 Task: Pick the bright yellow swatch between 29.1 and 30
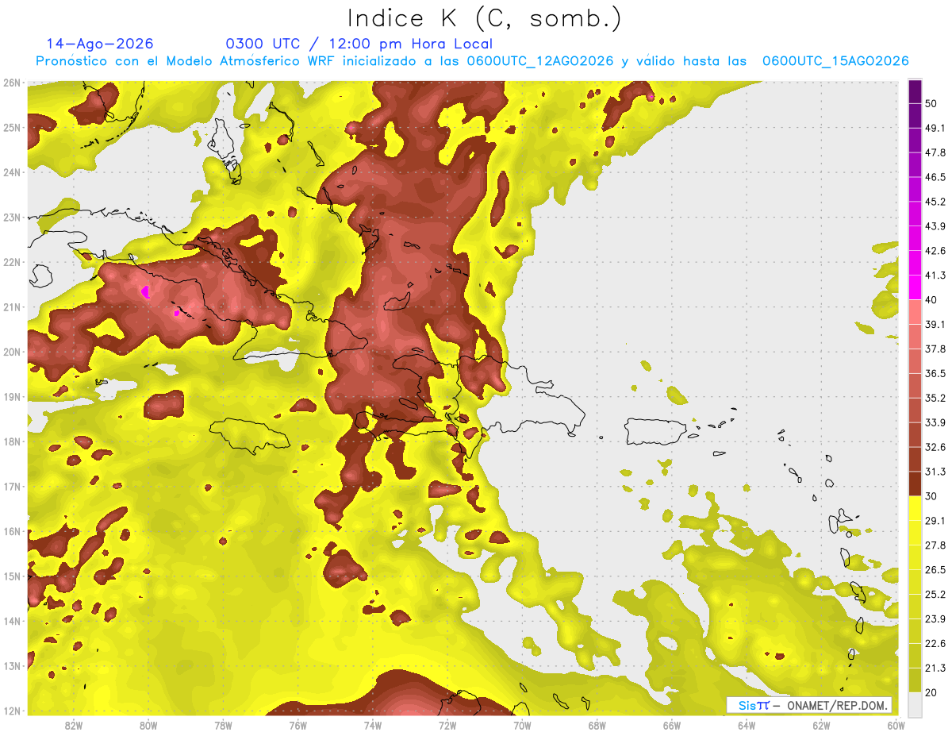click(x=916, y=508)
